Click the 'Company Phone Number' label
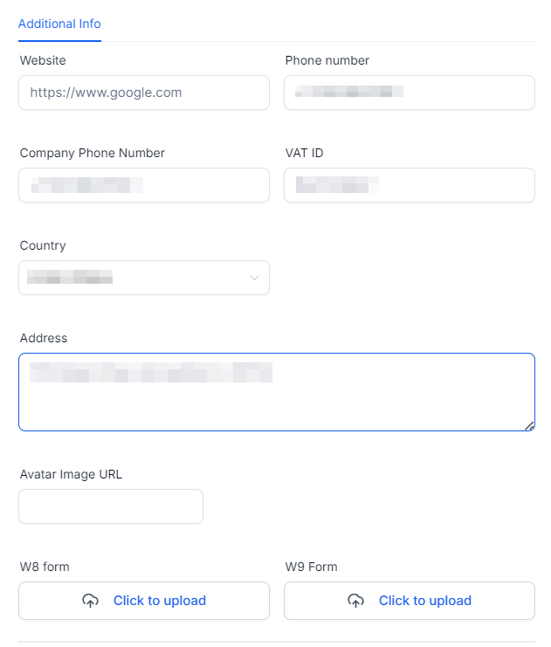 [93, 153]
